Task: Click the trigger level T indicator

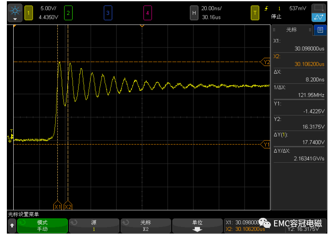Action: pos(11,131)
